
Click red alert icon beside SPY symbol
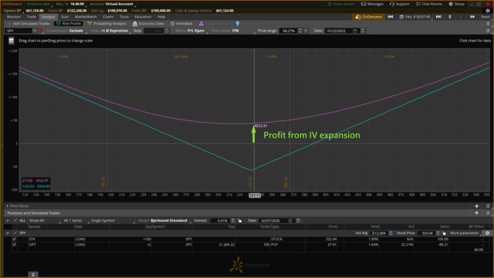tap(41, 30)
